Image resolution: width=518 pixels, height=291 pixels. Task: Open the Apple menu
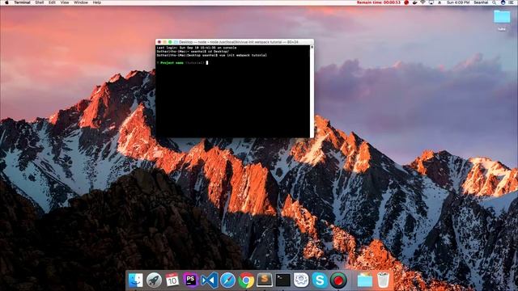6,2
